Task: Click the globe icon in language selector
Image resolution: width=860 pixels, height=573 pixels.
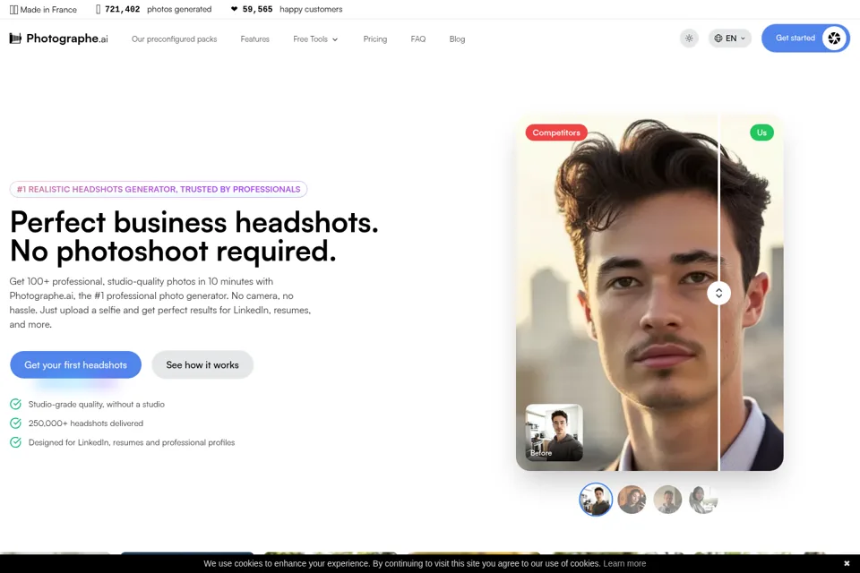Action: (718, 38)
